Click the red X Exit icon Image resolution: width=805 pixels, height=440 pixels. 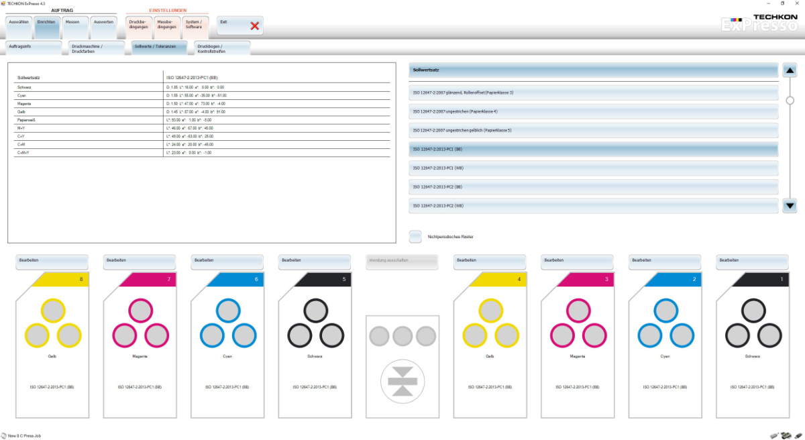(254, 26)
